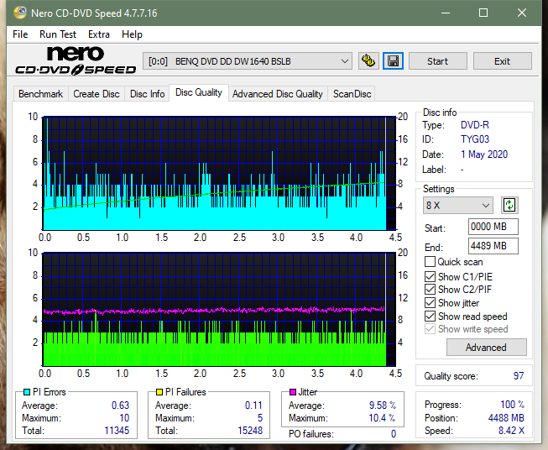
Task: Switch to the Disc Info tab
Action: [x=147, y=94]
